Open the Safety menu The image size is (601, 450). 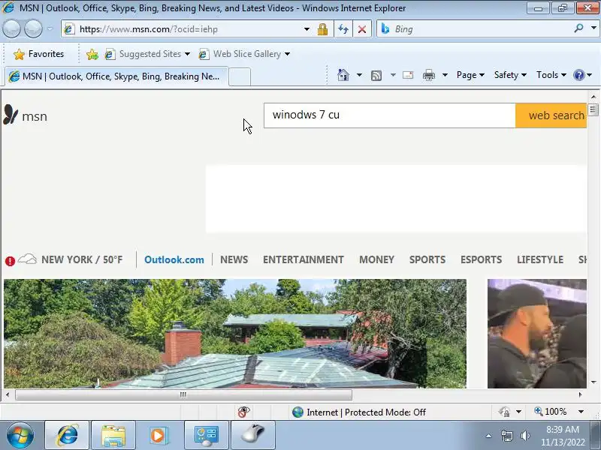coord(510,75)
